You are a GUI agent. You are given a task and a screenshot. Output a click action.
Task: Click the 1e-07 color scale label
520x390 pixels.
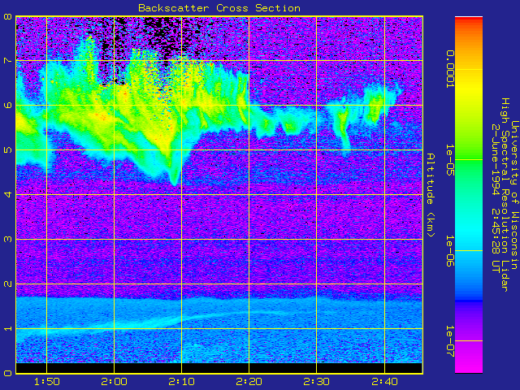[x=450, y=341]
